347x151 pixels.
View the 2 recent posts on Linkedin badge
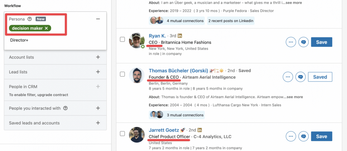231,21
